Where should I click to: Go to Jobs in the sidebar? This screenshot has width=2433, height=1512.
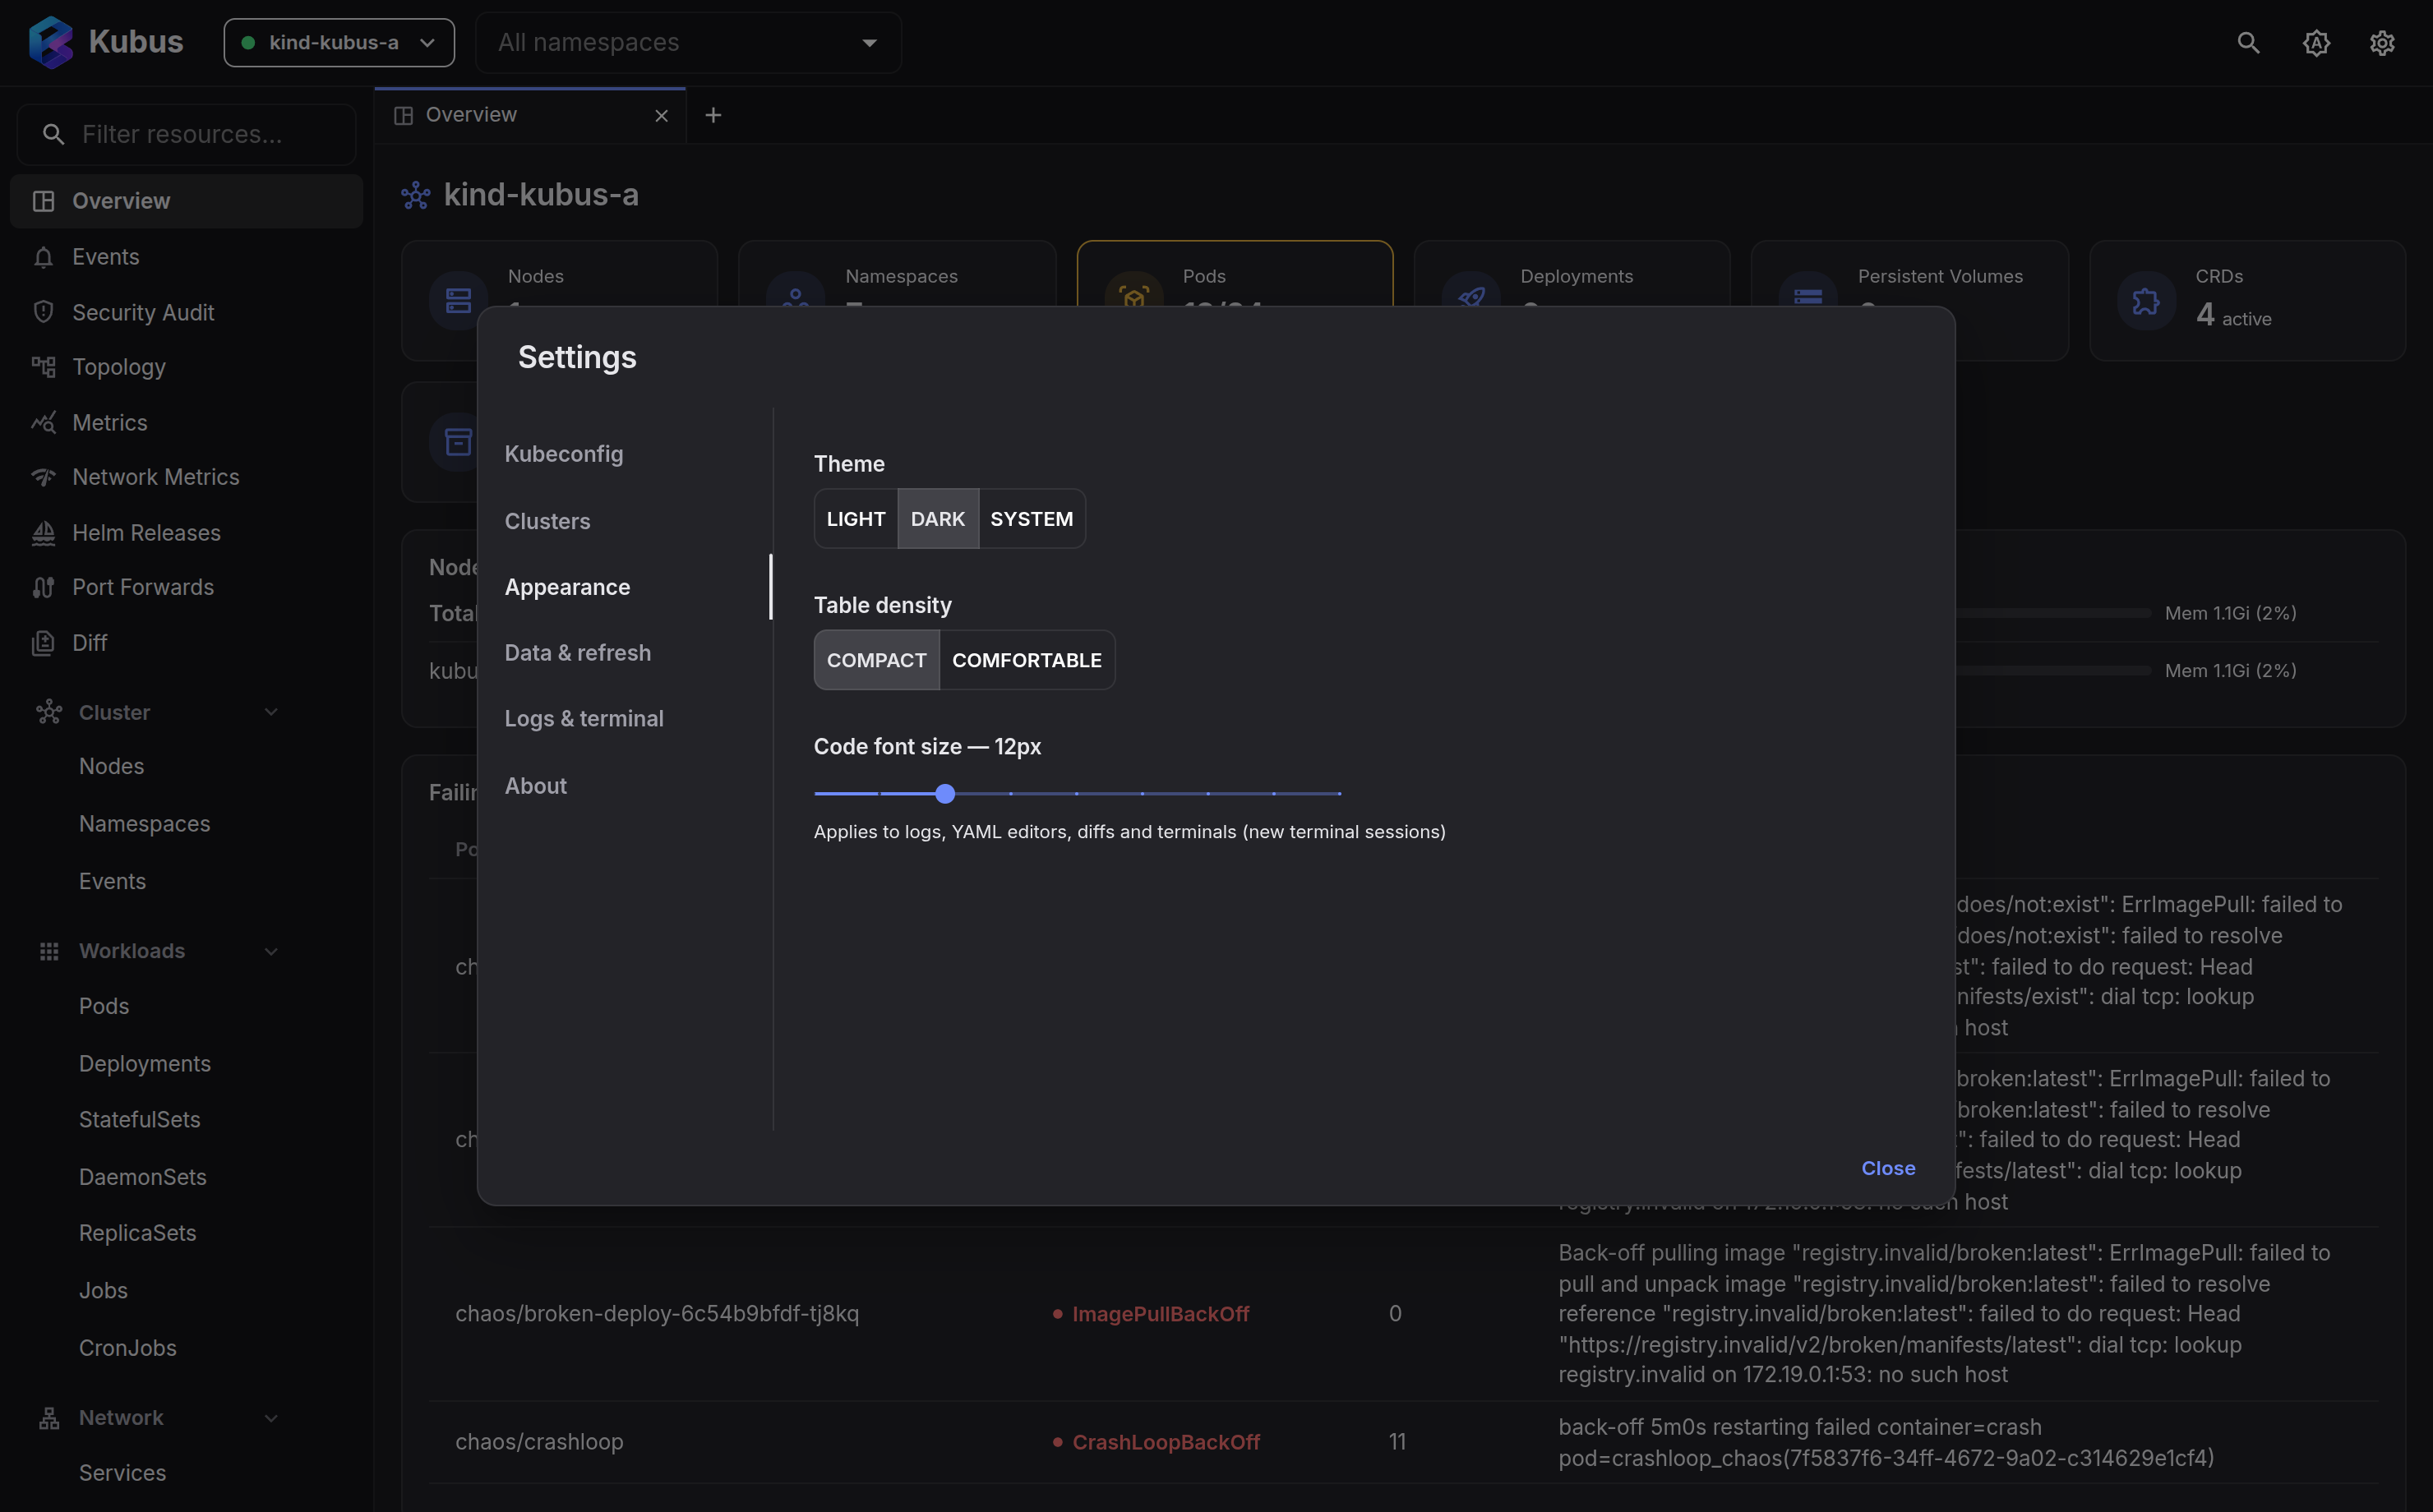[103, 1291]
